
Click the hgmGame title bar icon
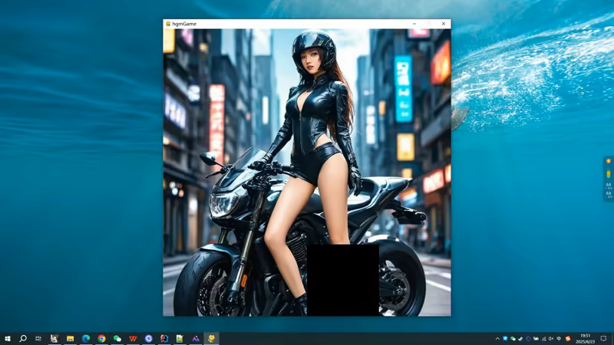point(168,24)
